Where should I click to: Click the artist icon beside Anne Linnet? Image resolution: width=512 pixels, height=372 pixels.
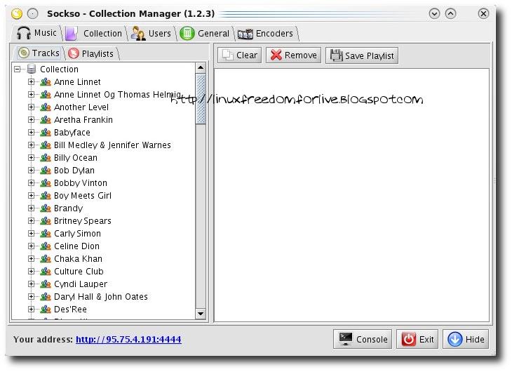(x=46, y=82)
